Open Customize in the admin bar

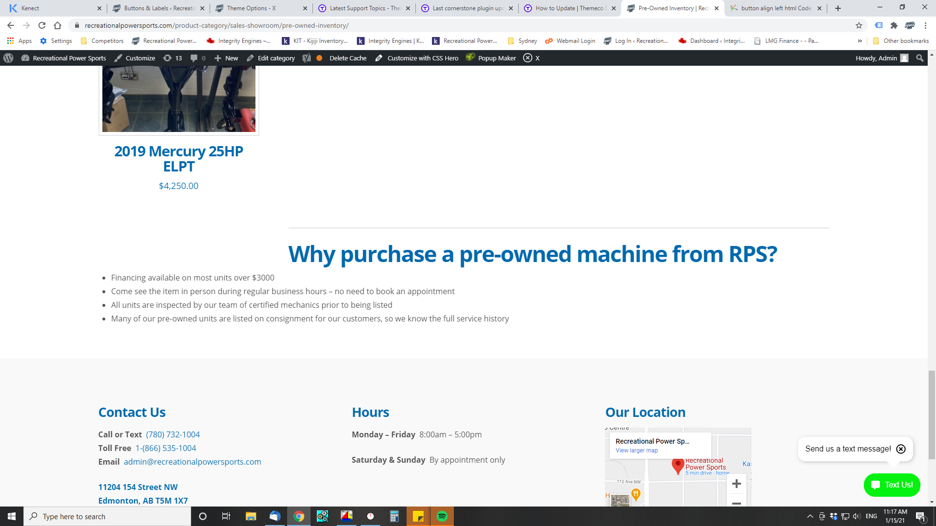tap(135, 58)
